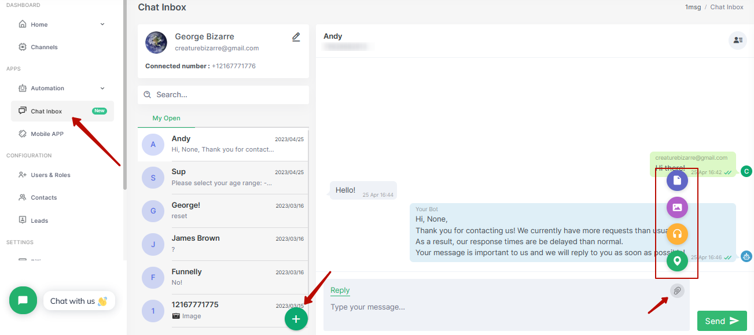Send the message
Screen dimensions: 754x335
[x=722, y=321]
